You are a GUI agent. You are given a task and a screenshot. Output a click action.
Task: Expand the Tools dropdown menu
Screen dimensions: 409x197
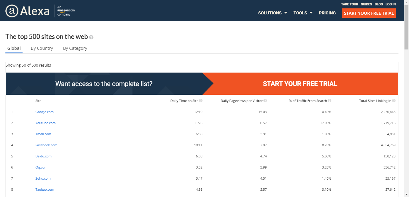(x=303, y=13)
